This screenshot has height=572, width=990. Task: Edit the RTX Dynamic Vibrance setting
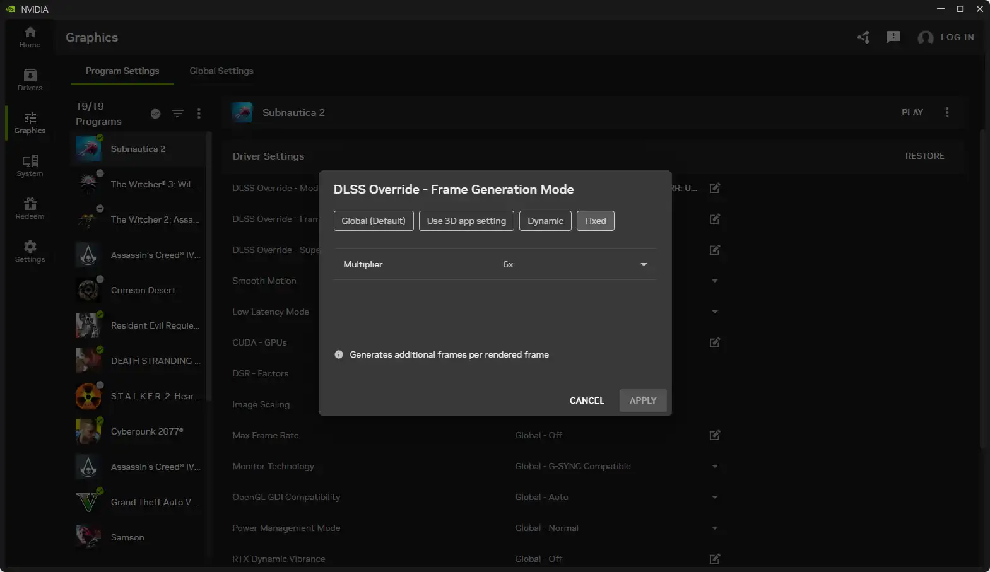tap(714, 559)
